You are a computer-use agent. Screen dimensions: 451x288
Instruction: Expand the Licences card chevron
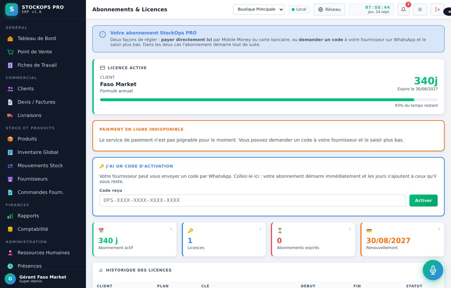260,229
